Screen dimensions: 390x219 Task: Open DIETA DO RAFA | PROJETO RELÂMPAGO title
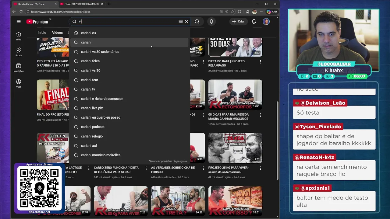pos(227,63)
